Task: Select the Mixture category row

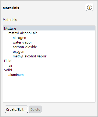Action: click(x=49, y=28)
